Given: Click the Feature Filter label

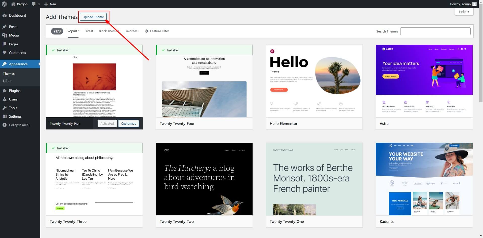Looking at the screenshot, I should point(159,31).
